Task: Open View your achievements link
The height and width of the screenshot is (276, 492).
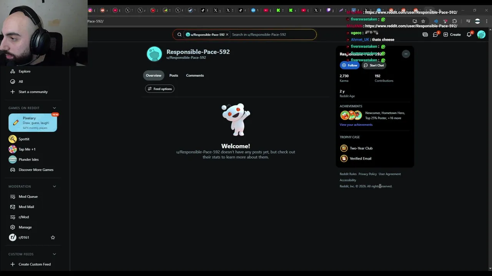Action: 356,125
